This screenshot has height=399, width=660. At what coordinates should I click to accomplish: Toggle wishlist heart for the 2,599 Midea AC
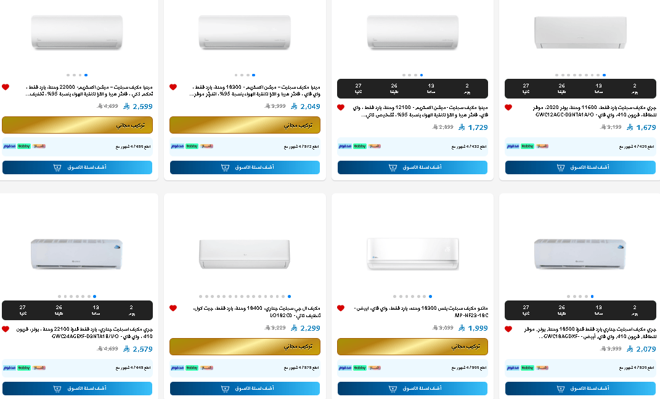click(6, 87)
